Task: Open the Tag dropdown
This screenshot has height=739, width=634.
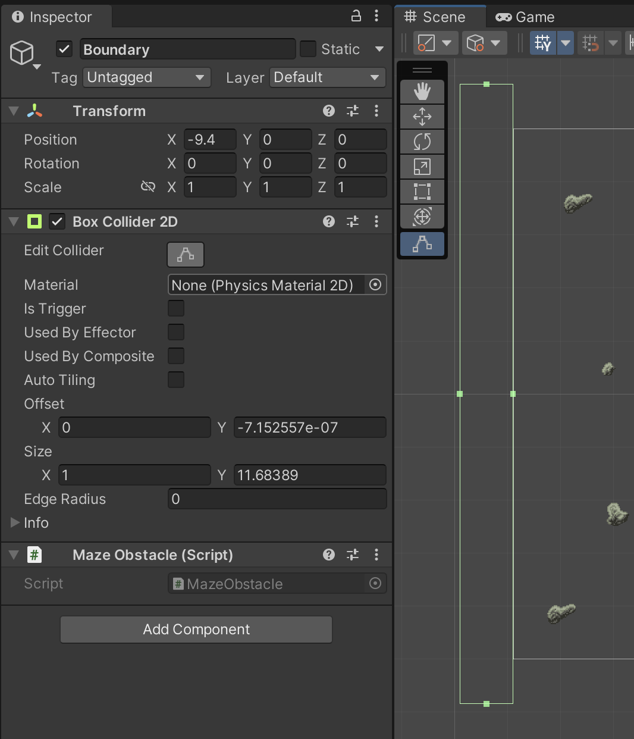Action: click(146, 77)
